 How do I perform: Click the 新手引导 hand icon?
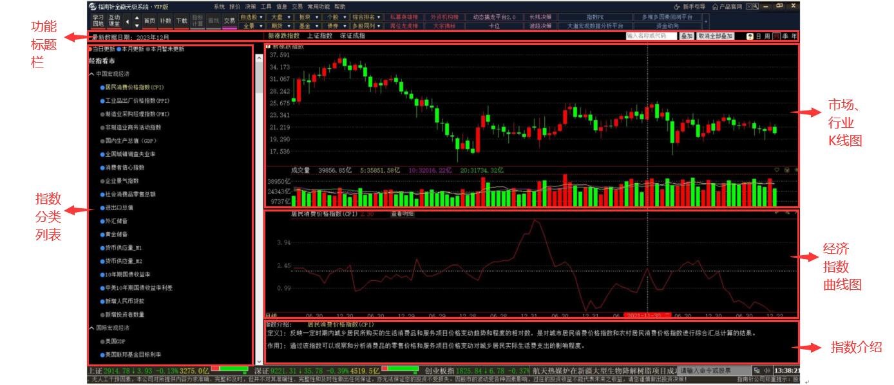pos(677,6)
